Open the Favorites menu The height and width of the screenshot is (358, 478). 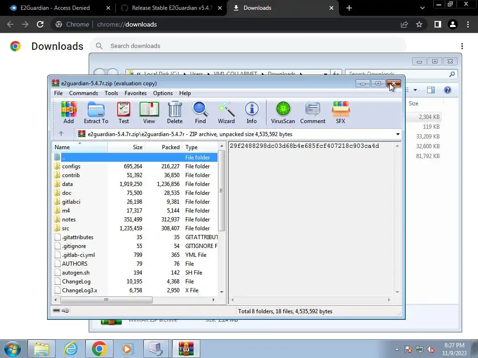tap(135, 93)
